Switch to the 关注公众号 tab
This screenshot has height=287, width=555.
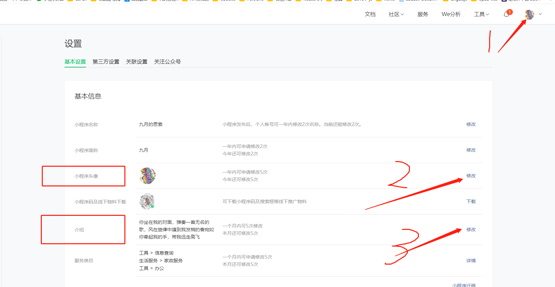168,62
